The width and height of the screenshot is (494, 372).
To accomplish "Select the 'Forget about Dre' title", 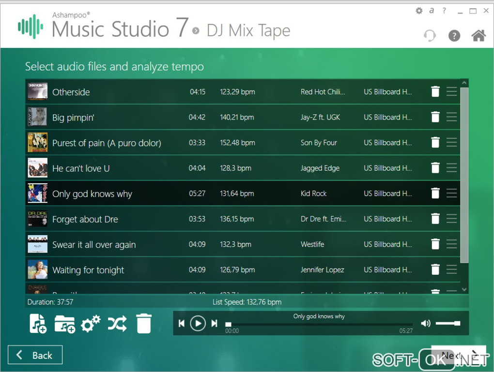I will (x=85, y=219).
